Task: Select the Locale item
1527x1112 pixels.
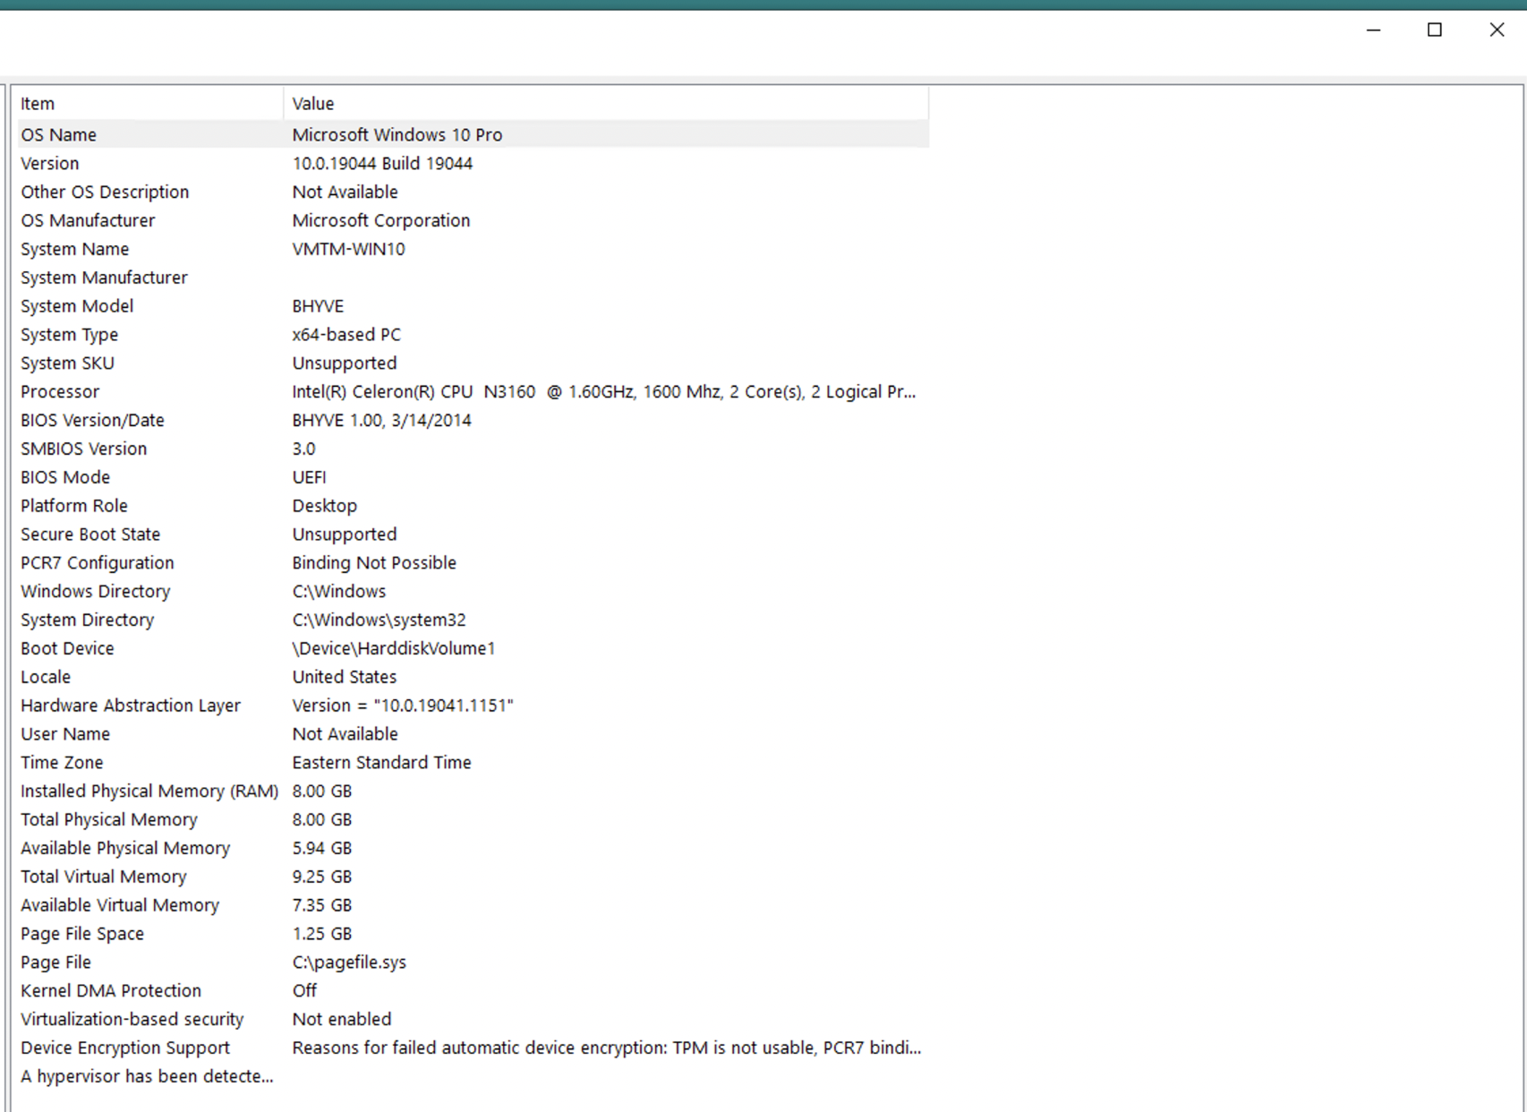Action: click(46, 678)
